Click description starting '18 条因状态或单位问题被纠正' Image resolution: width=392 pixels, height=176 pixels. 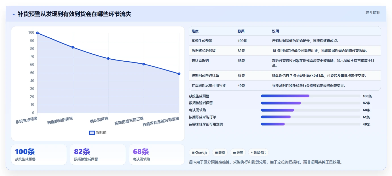coord(320,51)
